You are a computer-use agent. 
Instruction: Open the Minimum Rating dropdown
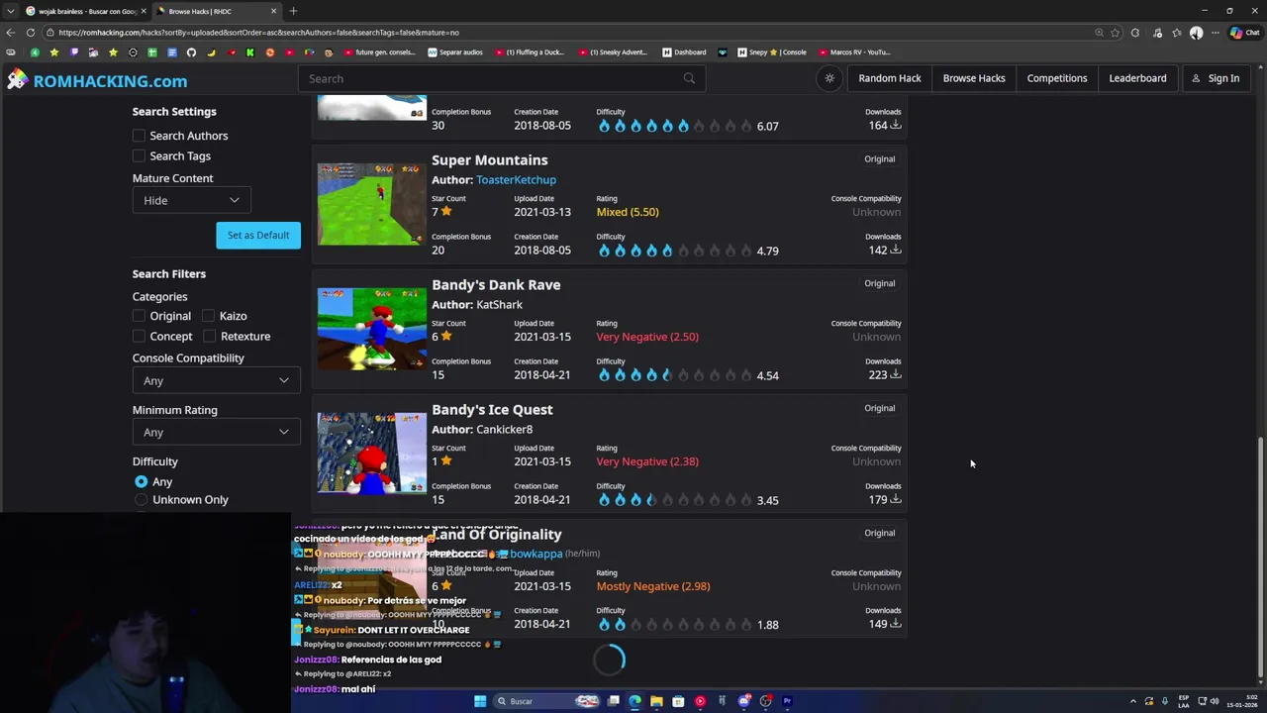pos(216,432)
